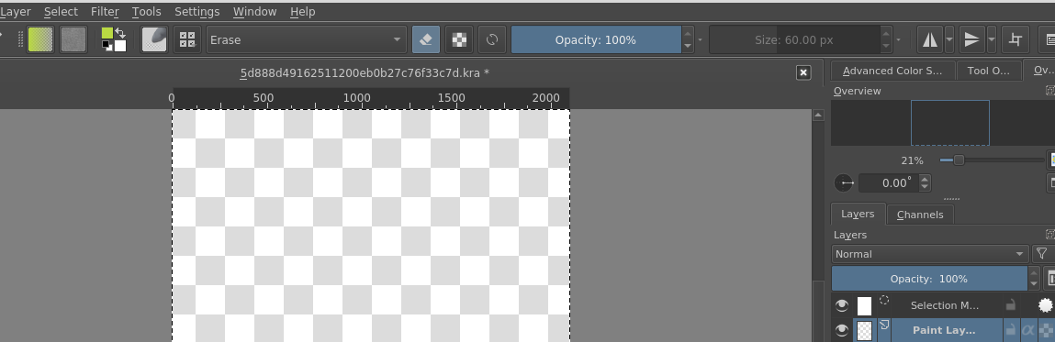Open the Erase blending mode dropdown

coord(306,39)
